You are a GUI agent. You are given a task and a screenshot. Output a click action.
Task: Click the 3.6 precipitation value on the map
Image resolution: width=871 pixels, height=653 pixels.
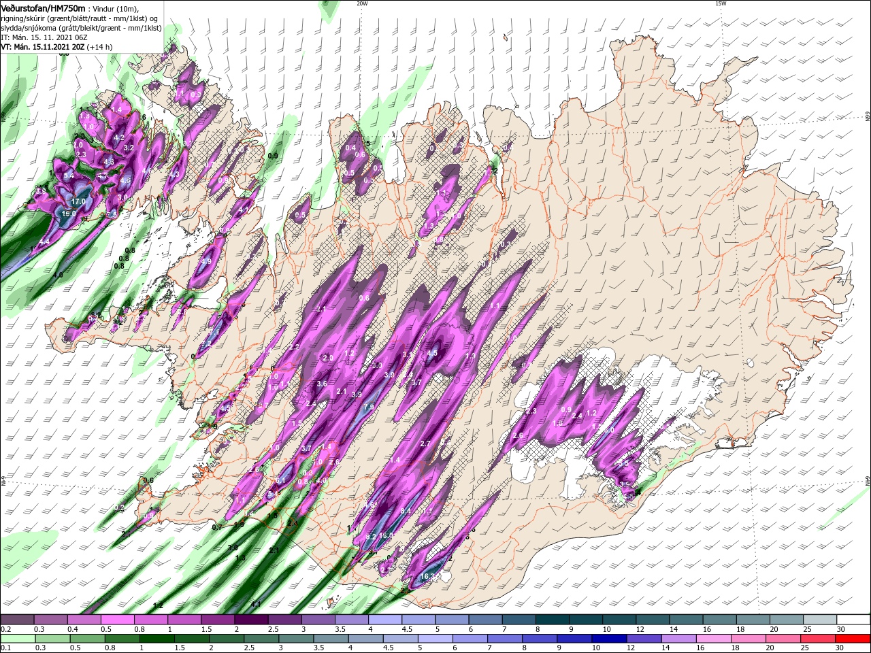coord(323,384)
